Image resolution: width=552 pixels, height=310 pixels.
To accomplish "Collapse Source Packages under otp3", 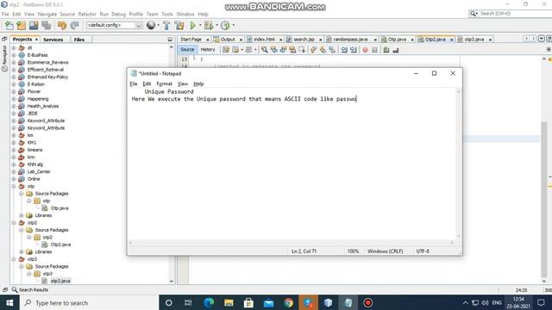I will pos(22,266).
